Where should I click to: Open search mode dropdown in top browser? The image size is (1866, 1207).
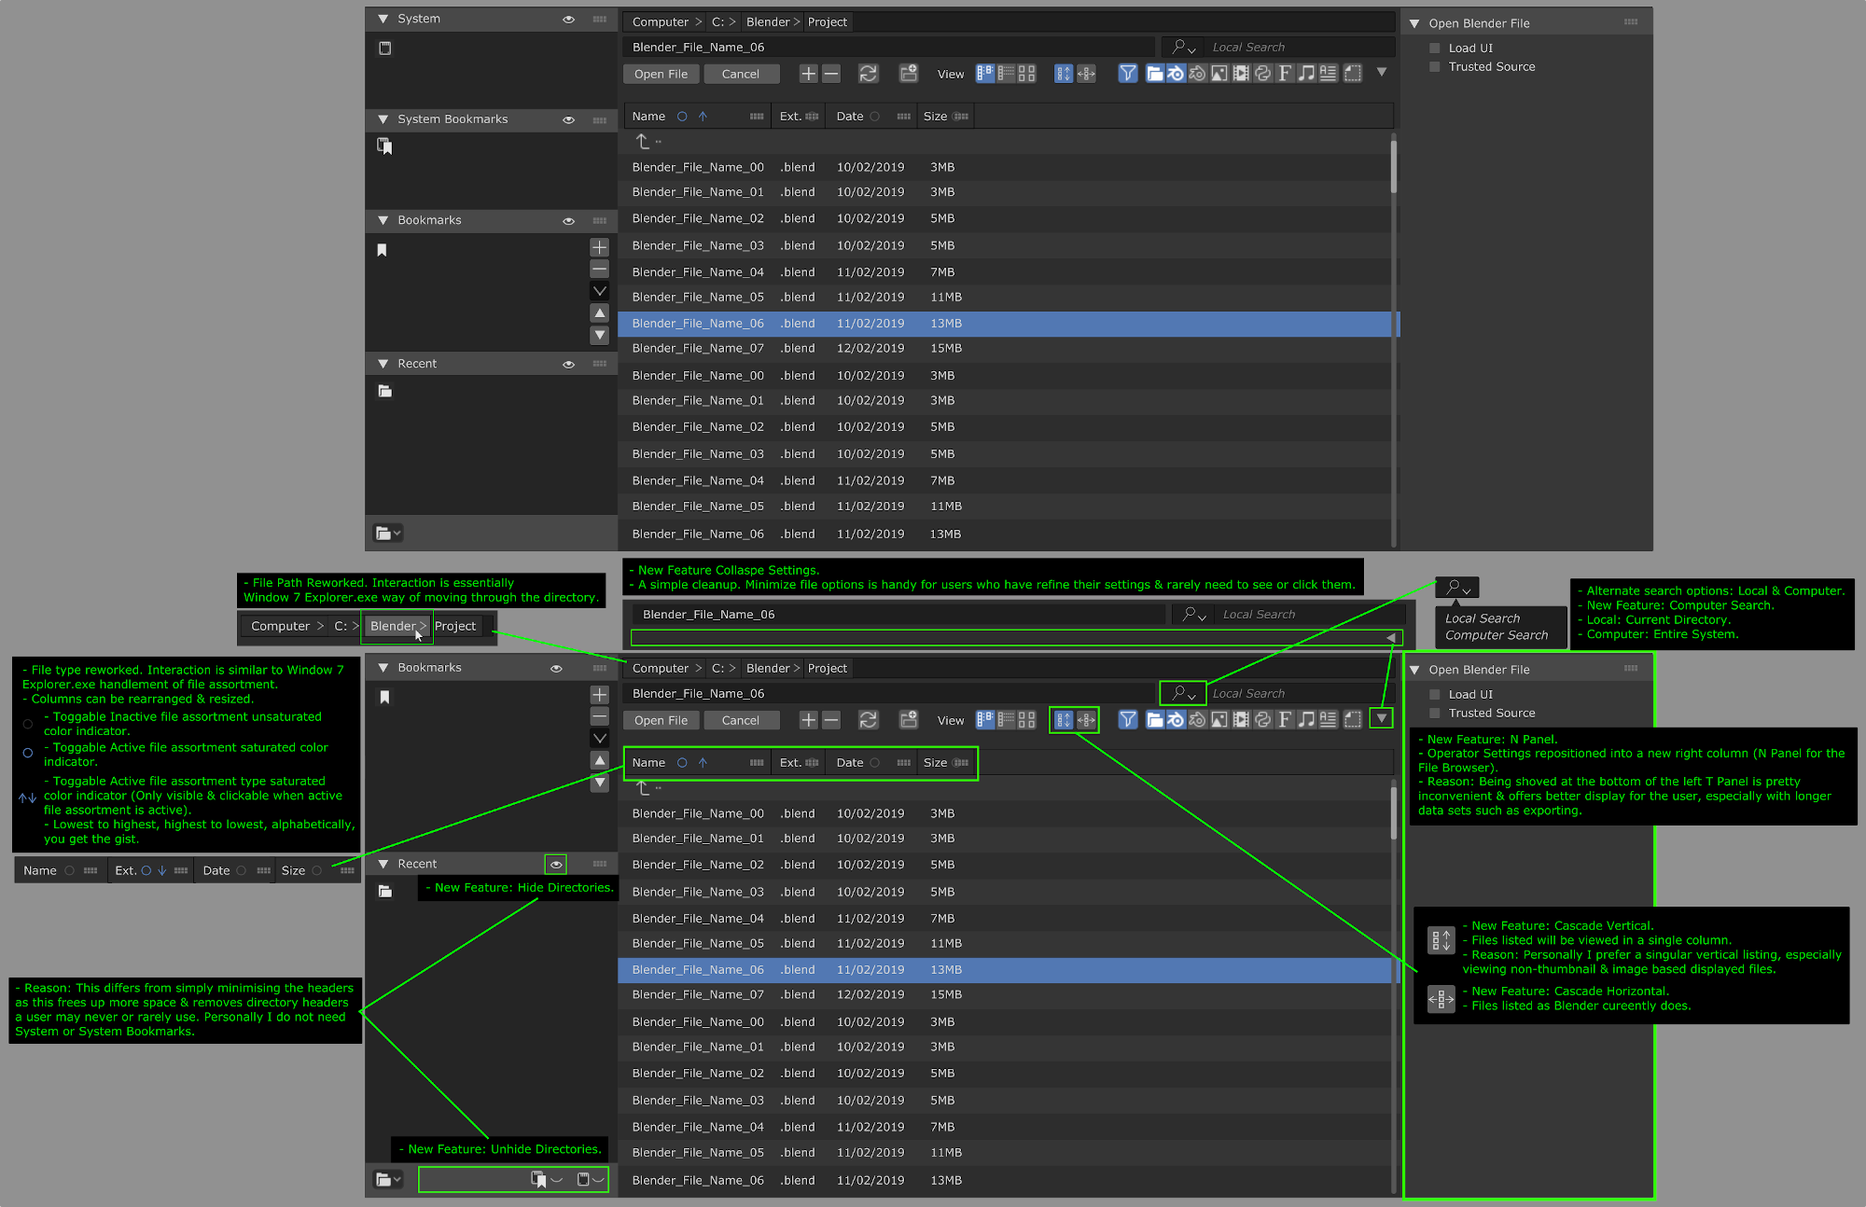1183,47
